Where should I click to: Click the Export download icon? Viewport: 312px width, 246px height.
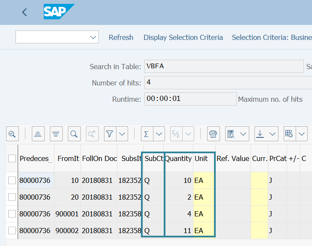tap(260, 134)
